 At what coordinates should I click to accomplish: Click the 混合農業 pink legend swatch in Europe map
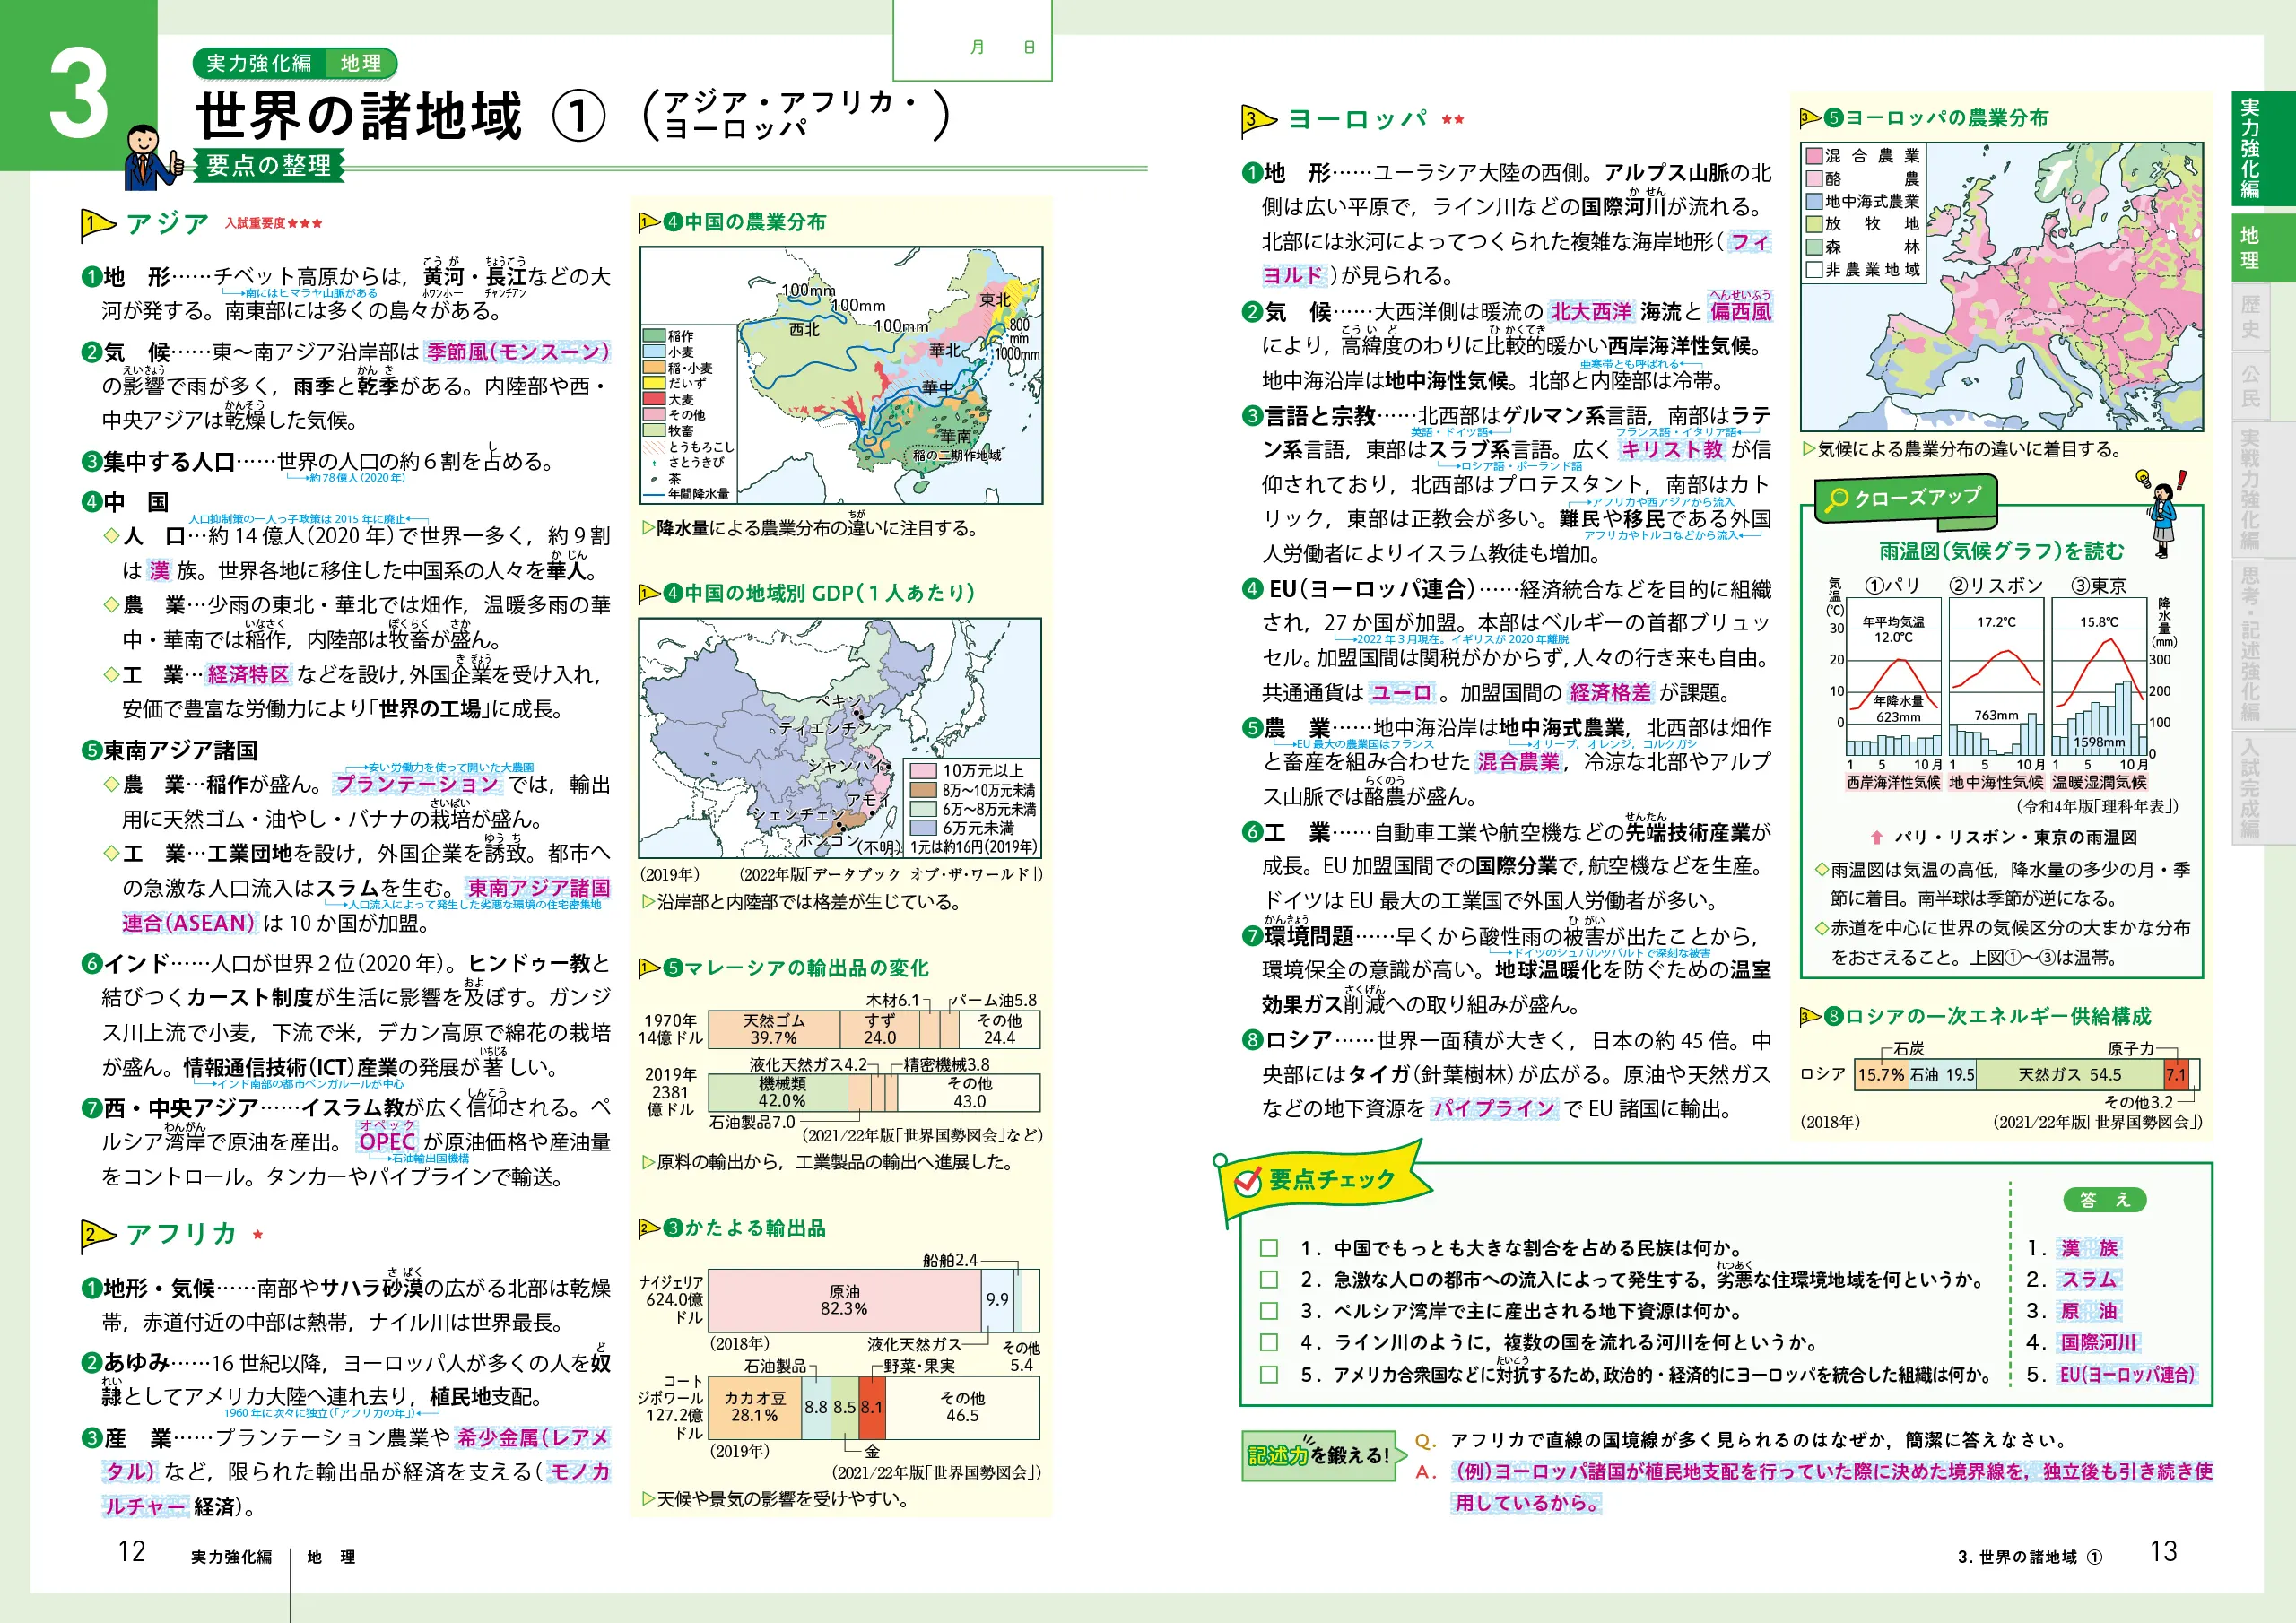pos(1814,156)
